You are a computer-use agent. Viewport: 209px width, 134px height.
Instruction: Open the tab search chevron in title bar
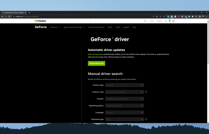tap(191, 13)
